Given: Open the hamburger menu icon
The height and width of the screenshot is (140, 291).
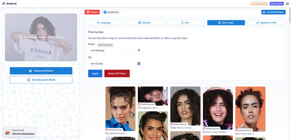Looking at the screenshot, I should click(x=287, y=4).
